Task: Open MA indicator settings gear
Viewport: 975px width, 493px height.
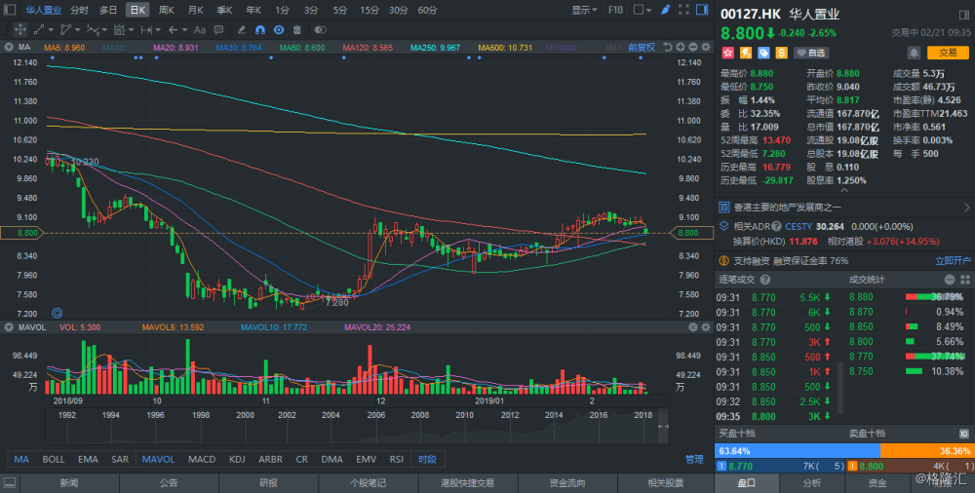Action: point(706,47)
